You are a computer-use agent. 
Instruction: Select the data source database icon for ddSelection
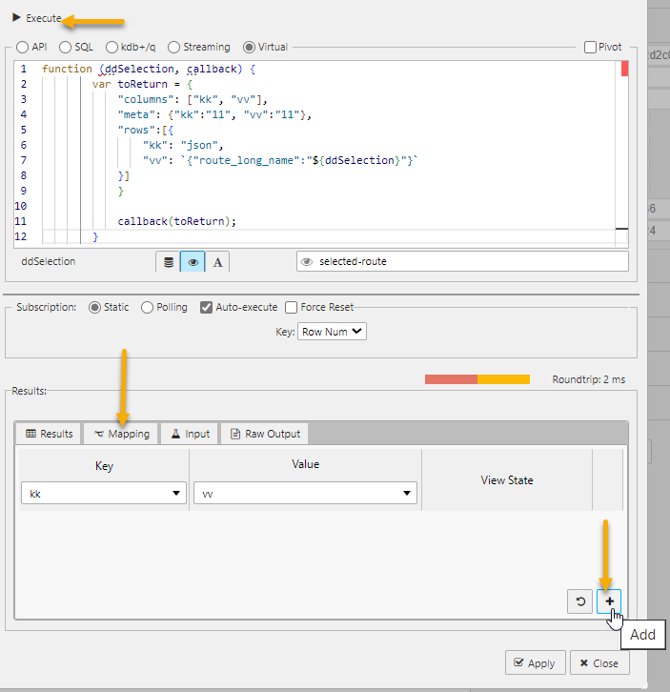(168, 262)
